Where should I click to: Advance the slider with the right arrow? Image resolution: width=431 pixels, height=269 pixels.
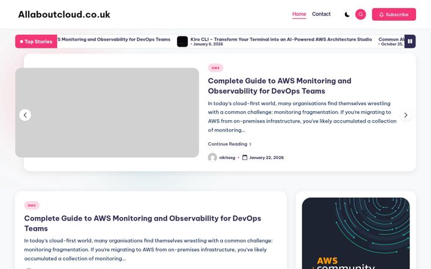(x=406, y=115)
